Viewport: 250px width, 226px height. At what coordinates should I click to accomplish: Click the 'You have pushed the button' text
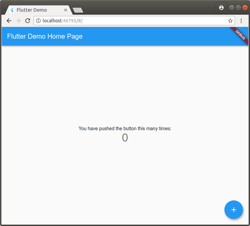125,129
